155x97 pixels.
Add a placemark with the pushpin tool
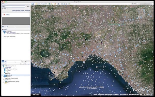tap(36, 4)
